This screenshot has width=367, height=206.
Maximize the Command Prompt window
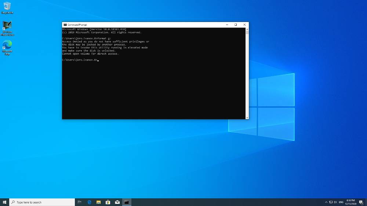pos(236,25)
